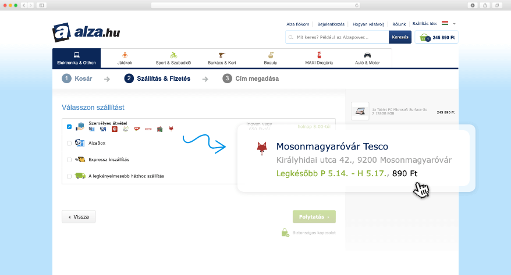Click the browser address bar
Viewport: 511px width, 275px height.
point(256,5)
